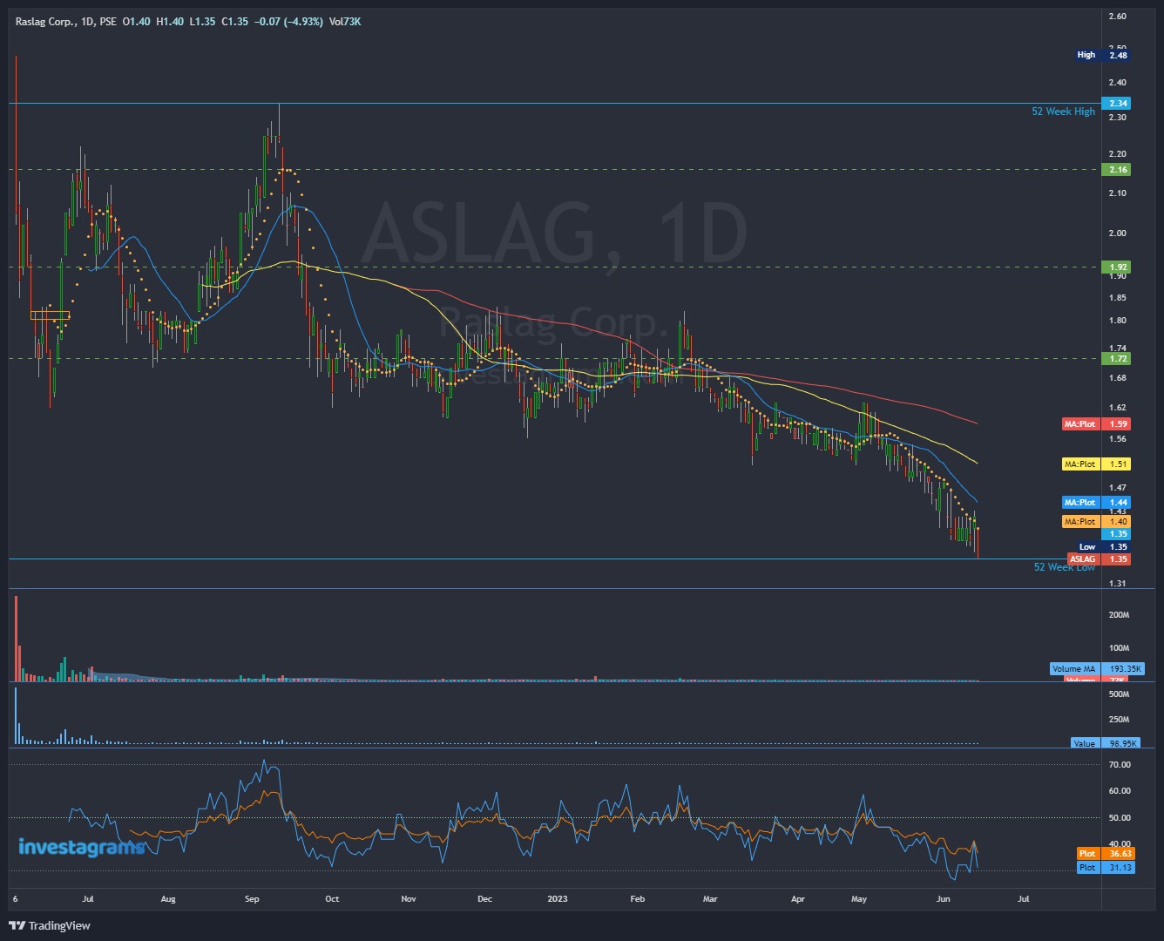Click the 52 Week Low line label
The height and width of the screenshot is (941, 1164).
point(1063,566)
